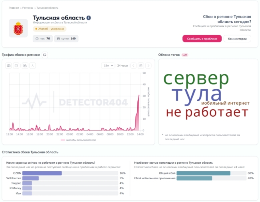Image resolution: width=260 pixels, height=202 pixels.
Task: Click the Сообщить о проблеме button
Action: point(202,39)
